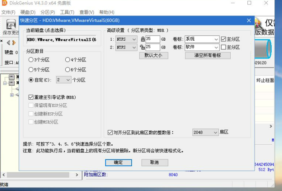Click the size field containing 35 GB

(x=152, y=39)
